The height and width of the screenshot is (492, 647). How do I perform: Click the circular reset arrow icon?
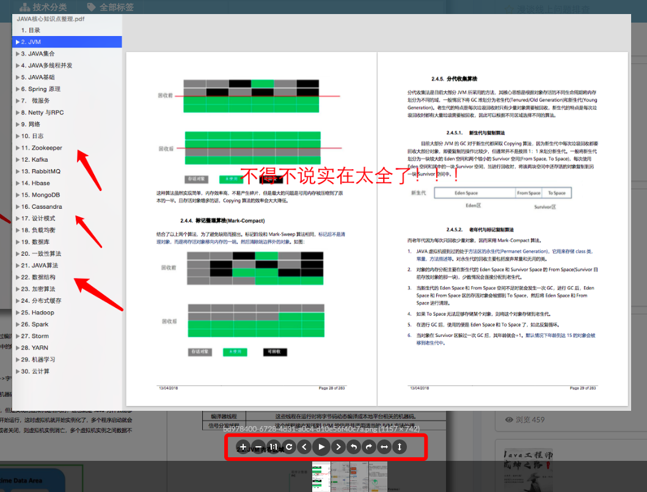tap(289, 447)
